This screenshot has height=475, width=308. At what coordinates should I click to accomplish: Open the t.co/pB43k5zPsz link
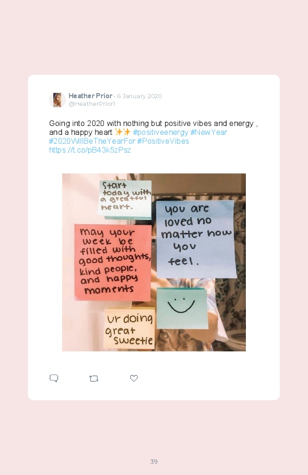pos(90,150)
